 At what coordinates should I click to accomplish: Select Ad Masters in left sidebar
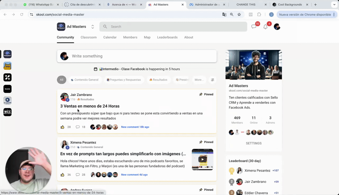(7, 54)
